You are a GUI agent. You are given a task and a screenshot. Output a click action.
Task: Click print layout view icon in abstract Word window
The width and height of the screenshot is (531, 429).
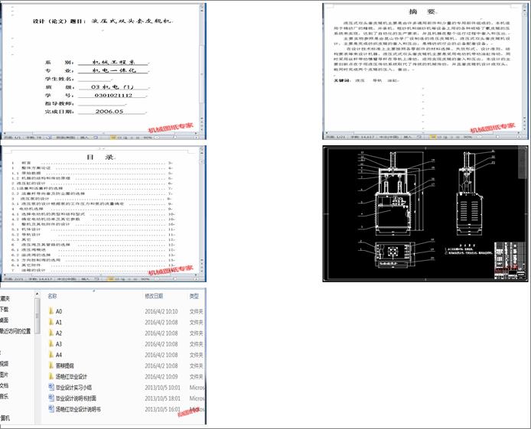(x=432, y=137)
